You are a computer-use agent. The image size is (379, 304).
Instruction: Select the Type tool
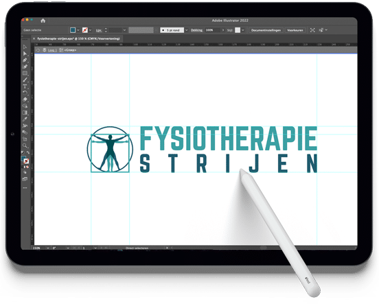(25, 86)
